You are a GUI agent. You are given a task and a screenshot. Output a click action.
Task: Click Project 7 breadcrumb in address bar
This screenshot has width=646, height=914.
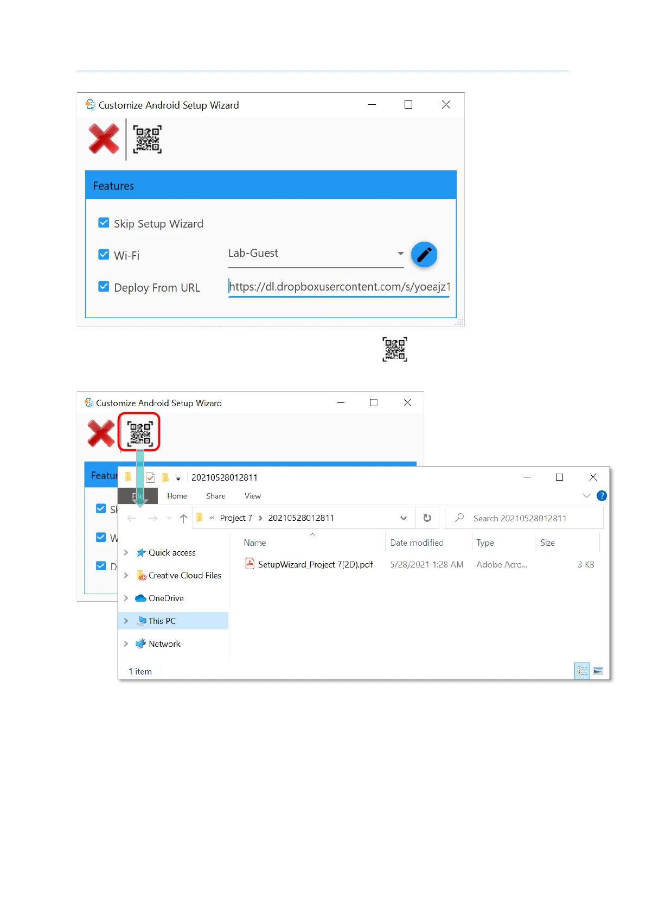click(x=236, y=518)
